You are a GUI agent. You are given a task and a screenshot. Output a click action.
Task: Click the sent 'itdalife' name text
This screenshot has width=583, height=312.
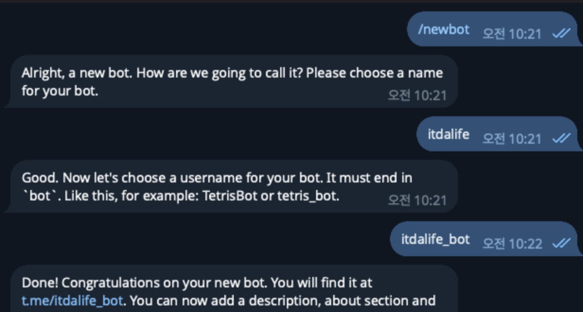(x=448, y=134)
